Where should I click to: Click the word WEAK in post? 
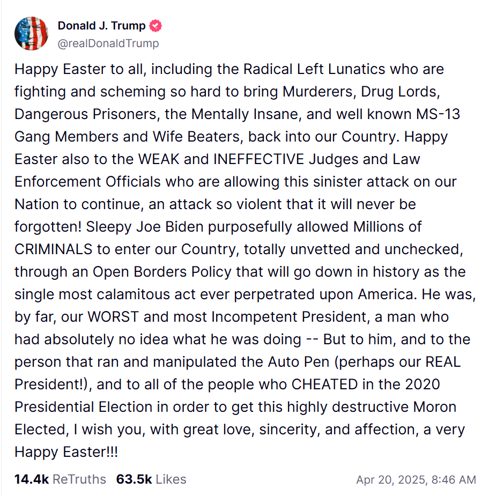pos(159,159)
